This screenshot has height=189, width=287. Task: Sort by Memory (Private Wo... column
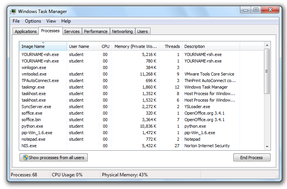135,46
